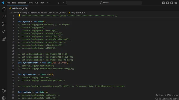Open the Run menu
This screenshot has height=100, width=179.
coord(42,3)
